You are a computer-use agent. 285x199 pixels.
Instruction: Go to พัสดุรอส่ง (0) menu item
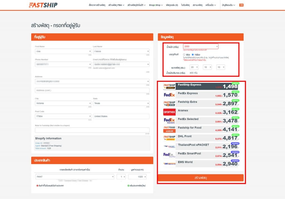[172, 5]
